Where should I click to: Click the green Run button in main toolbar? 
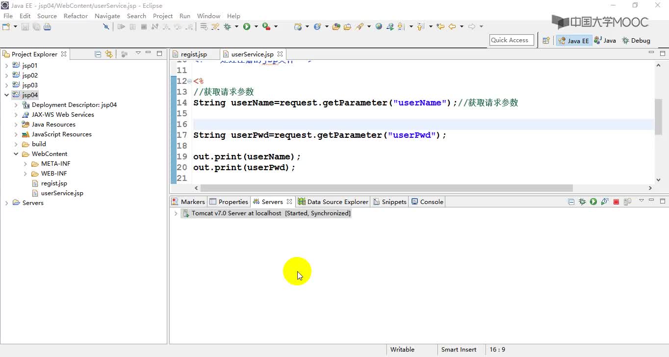tap(247, 26)
